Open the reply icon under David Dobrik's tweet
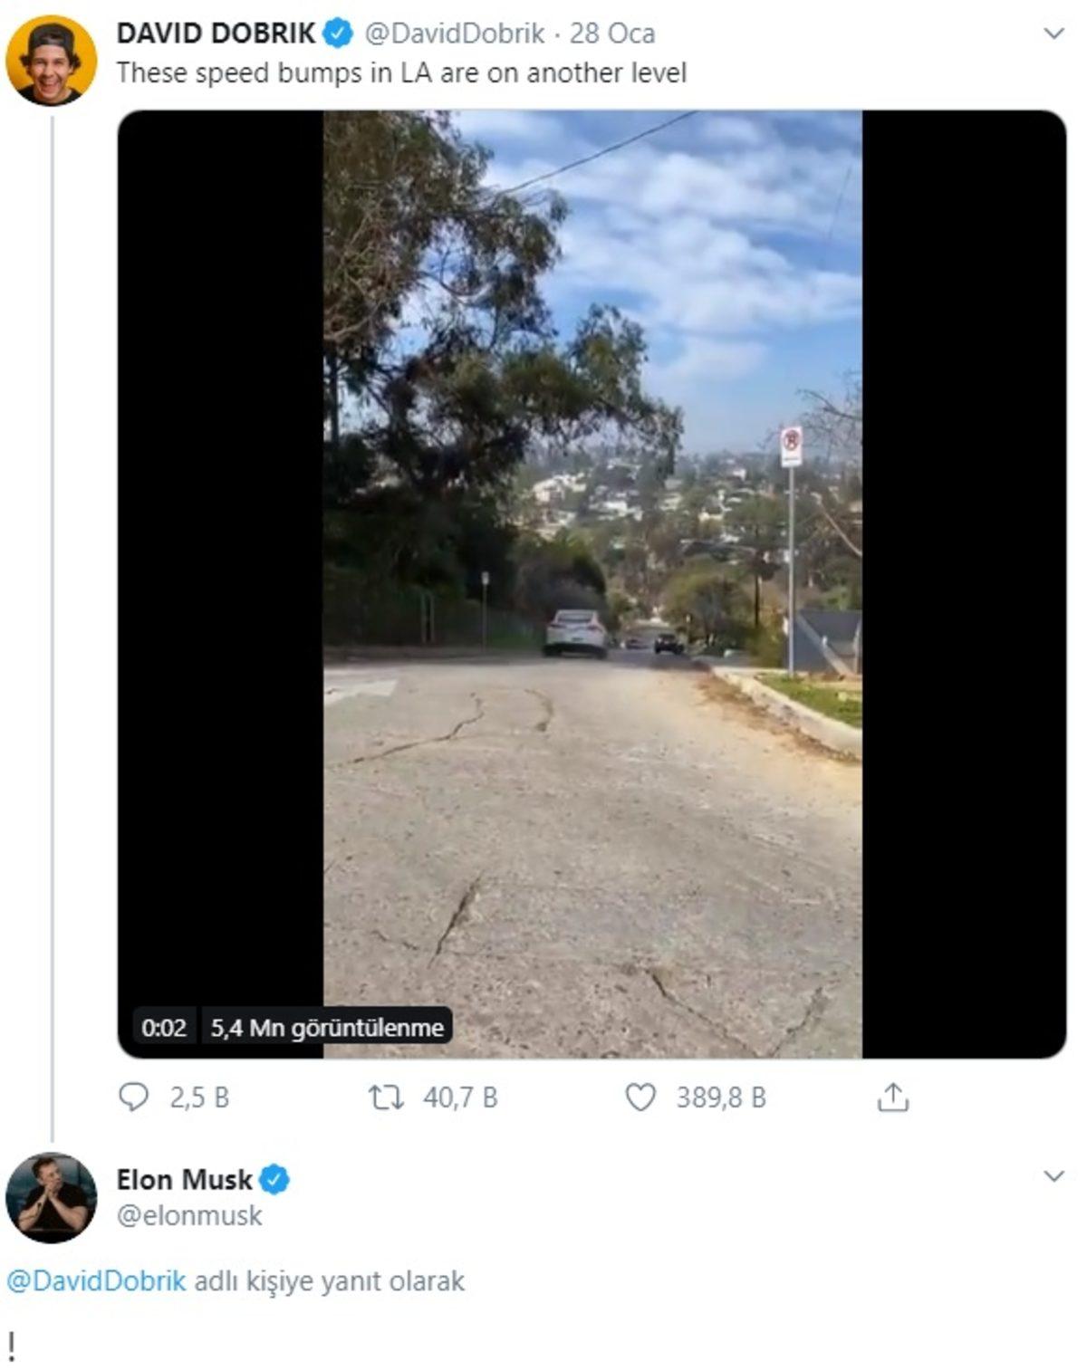This screenshot has width=1087, height=1371. click(134, 1098)
